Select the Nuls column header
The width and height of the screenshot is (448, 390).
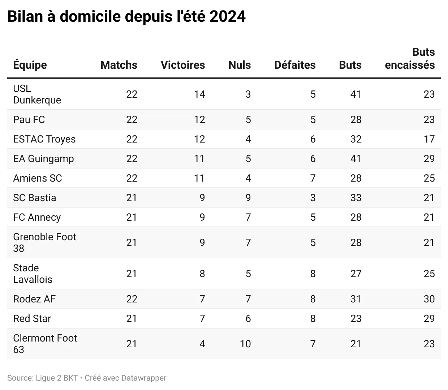[240, 65]
